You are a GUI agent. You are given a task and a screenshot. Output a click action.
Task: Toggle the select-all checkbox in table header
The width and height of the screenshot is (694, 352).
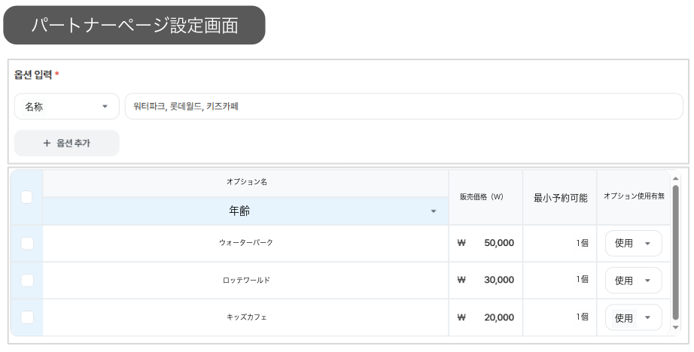(26, 197)
